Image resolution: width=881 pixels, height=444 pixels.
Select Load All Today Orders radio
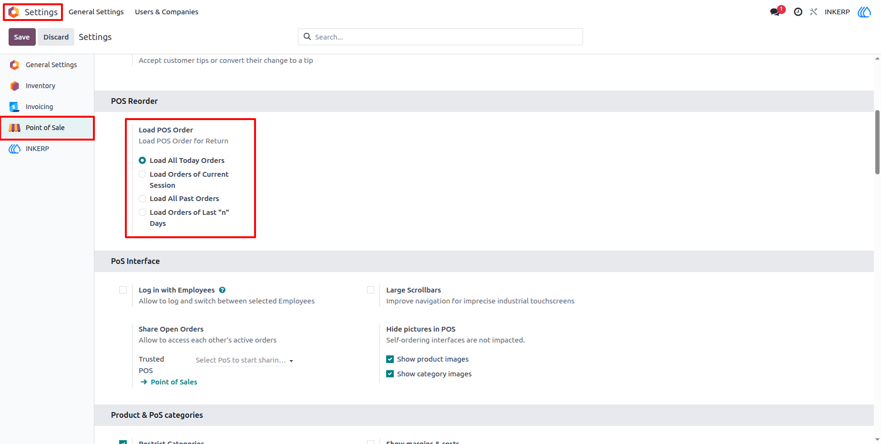pyautogui.click(x=142, y=161)
